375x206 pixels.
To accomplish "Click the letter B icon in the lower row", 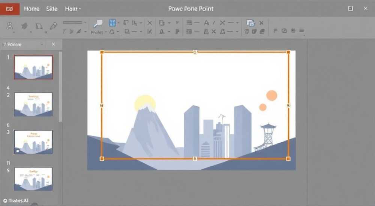I will coord(206,31).
